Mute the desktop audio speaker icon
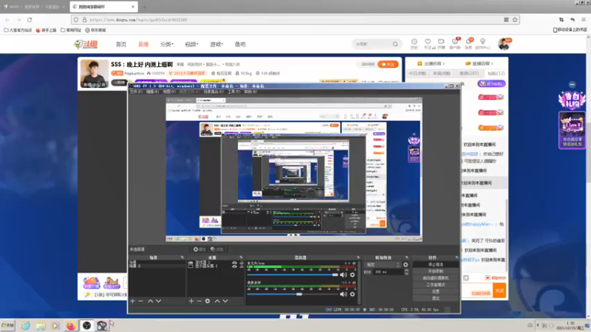This screenshot has height=332, width=591. 344,294
